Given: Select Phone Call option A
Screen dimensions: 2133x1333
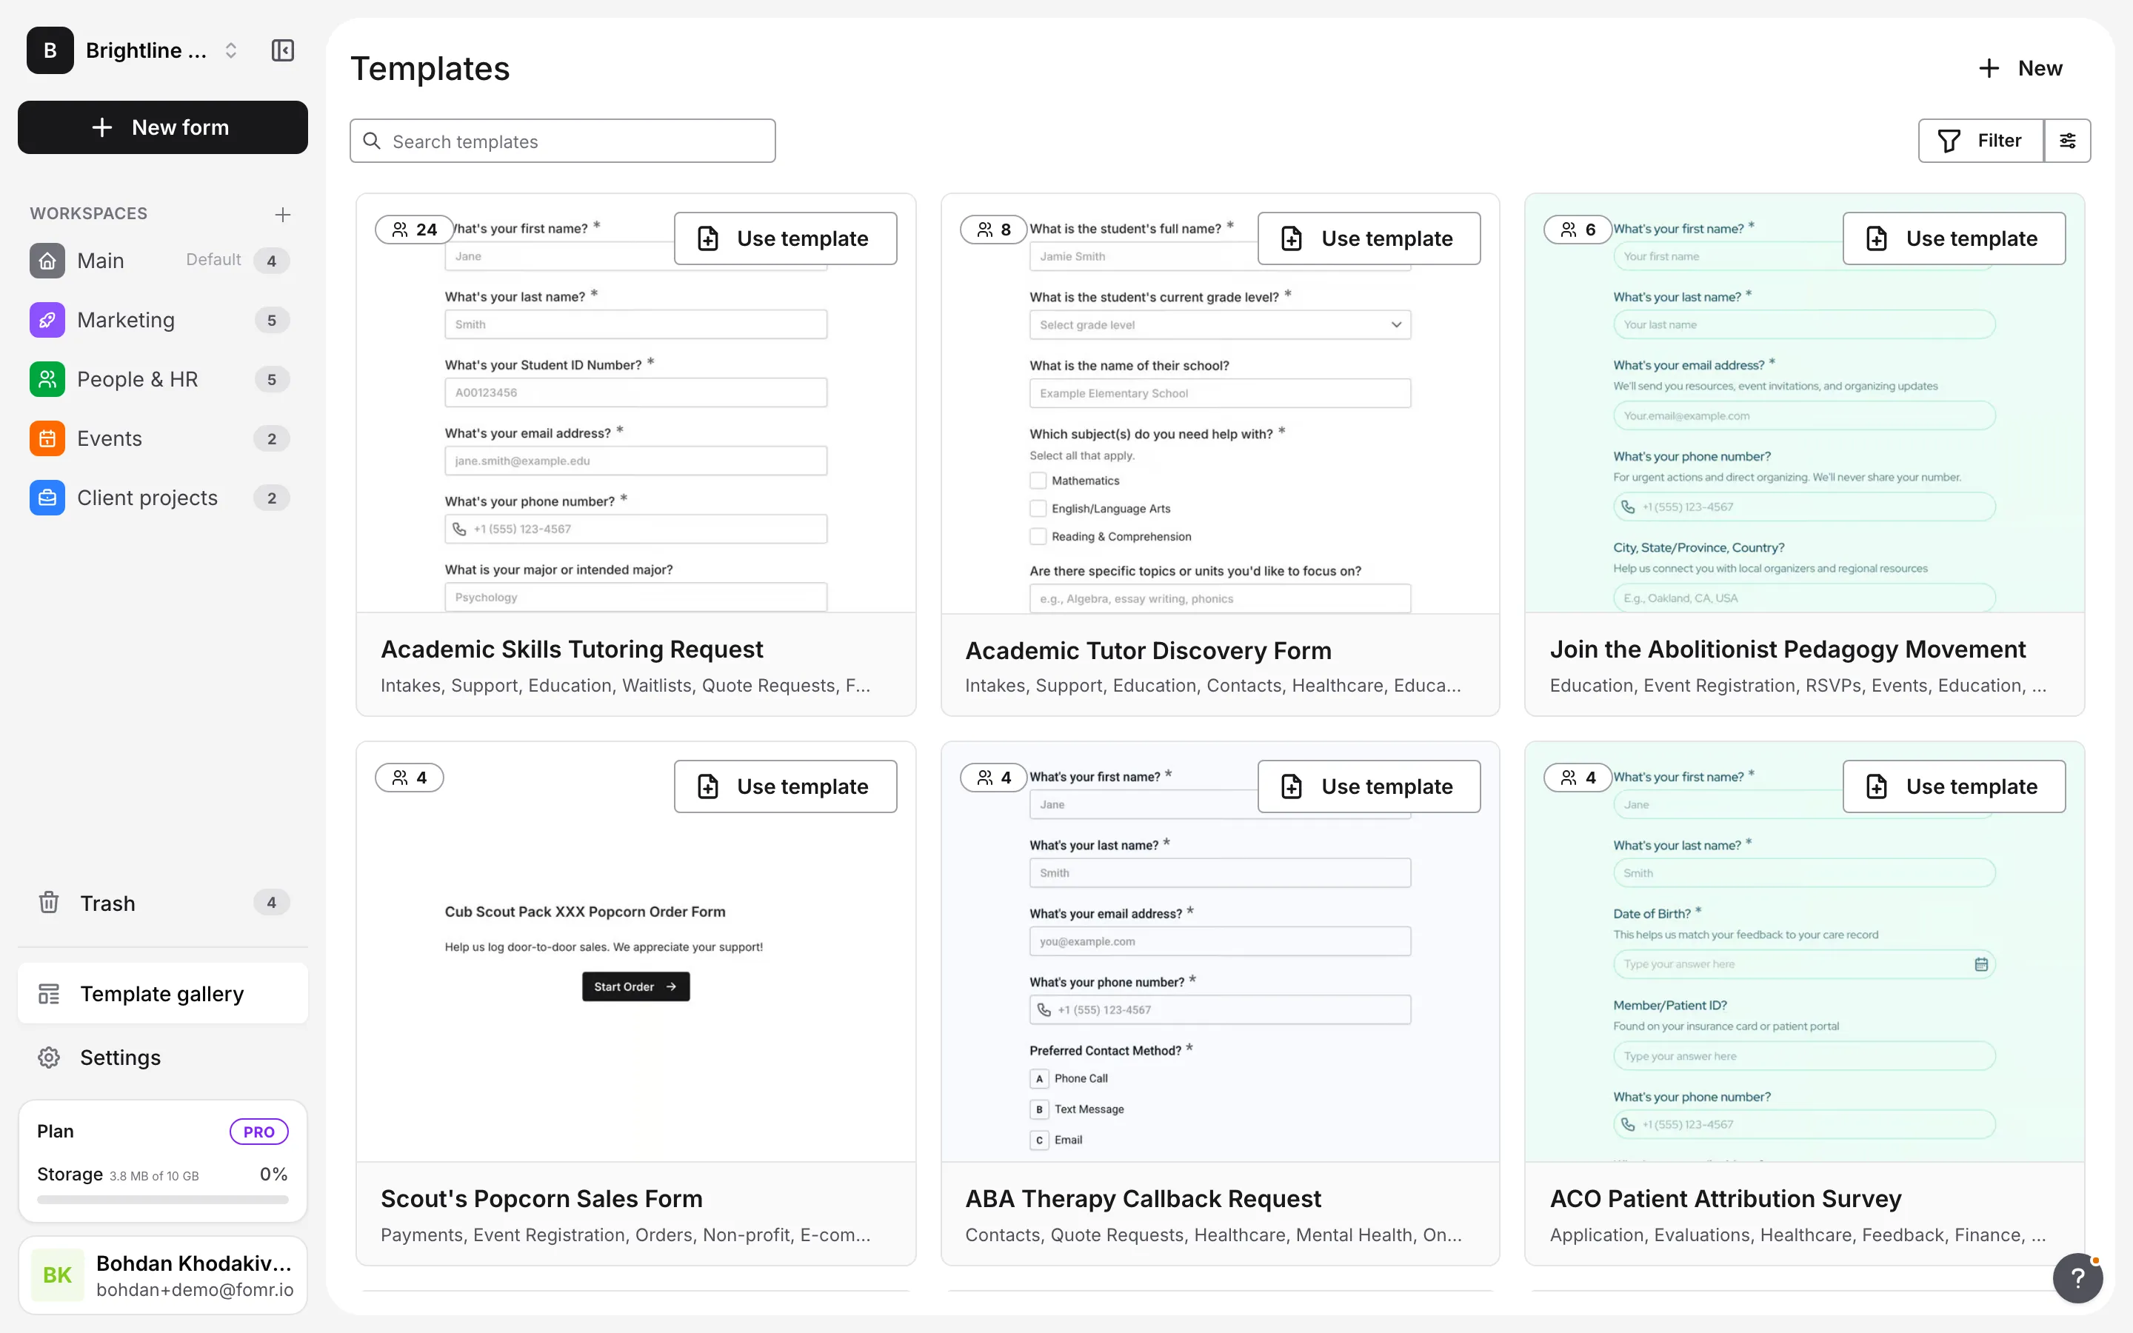Looking at the screenshot, I should tap(1039, 1078).
